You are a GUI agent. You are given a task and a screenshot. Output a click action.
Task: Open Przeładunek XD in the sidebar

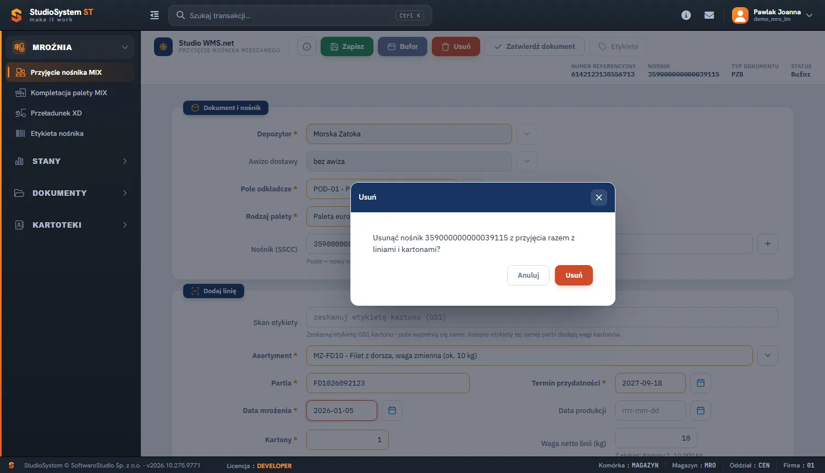tap(70, 113)
